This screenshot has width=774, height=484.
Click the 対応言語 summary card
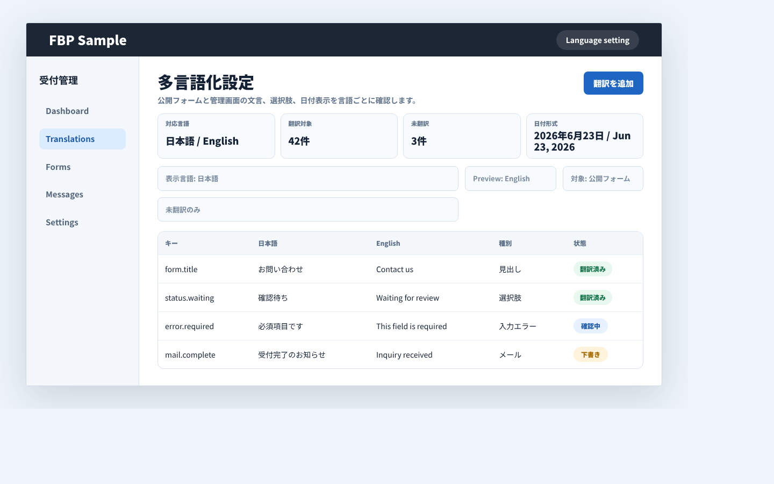[216, 136]
